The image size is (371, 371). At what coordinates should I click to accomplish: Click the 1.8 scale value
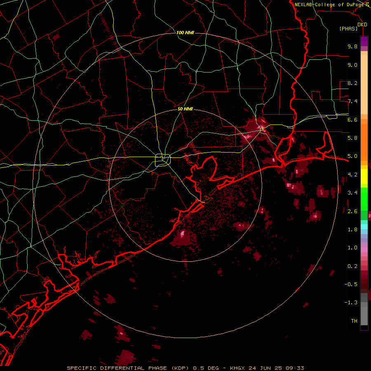[352, 230]
